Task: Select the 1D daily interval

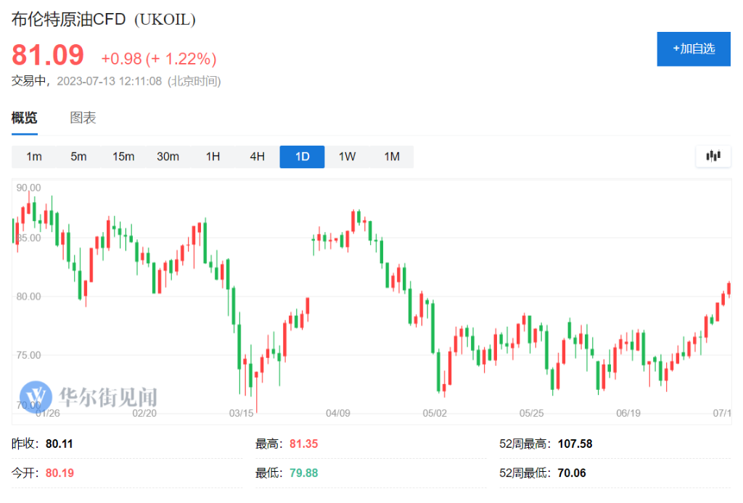Action: coord(302,157)
